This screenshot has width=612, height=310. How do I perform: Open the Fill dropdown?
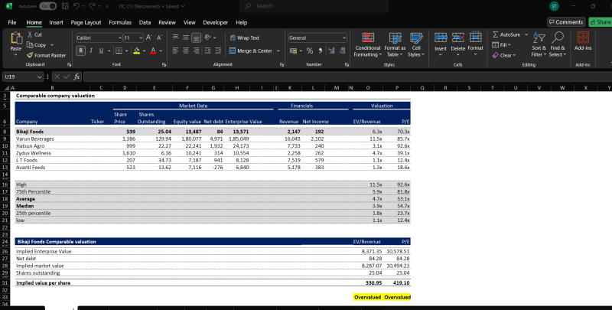(501, 45)
